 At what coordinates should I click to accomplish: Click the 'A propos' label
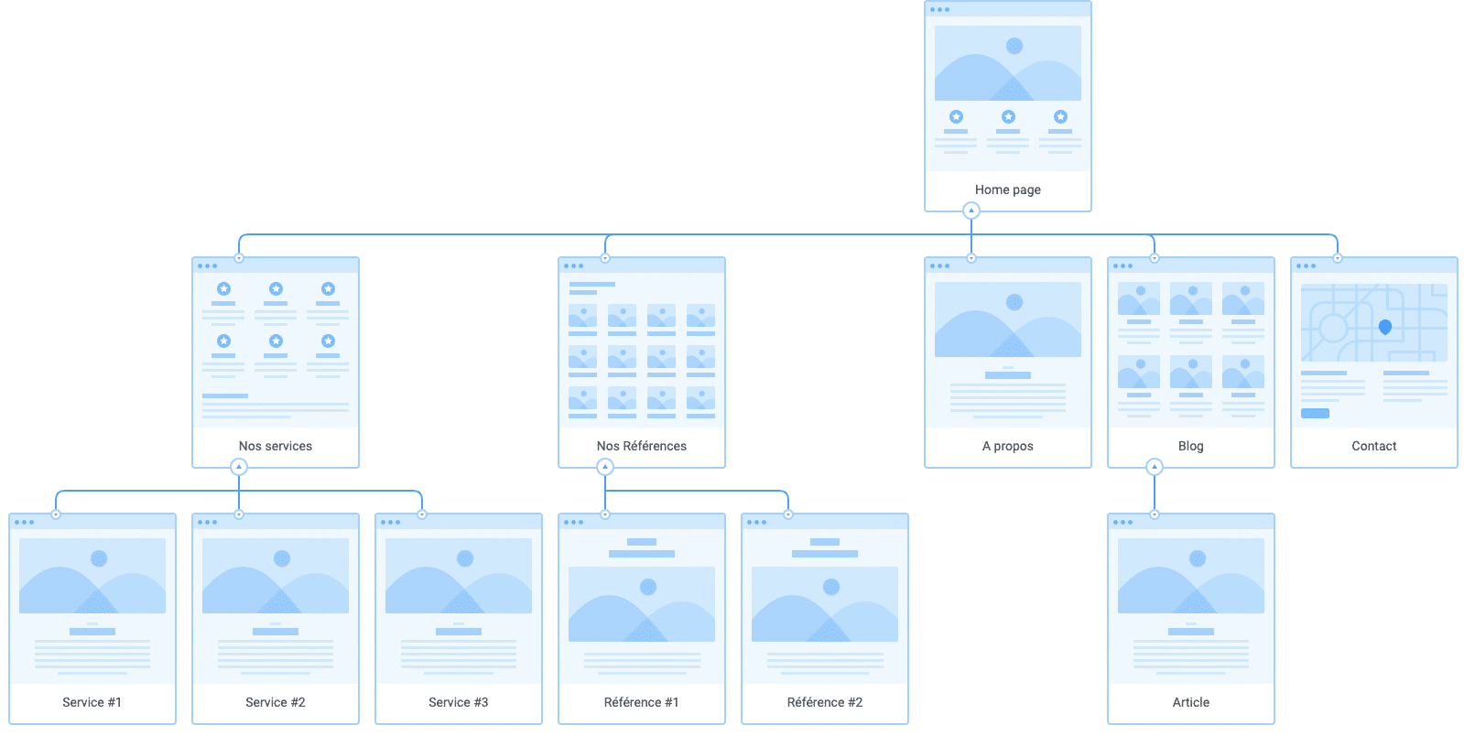1008,446
